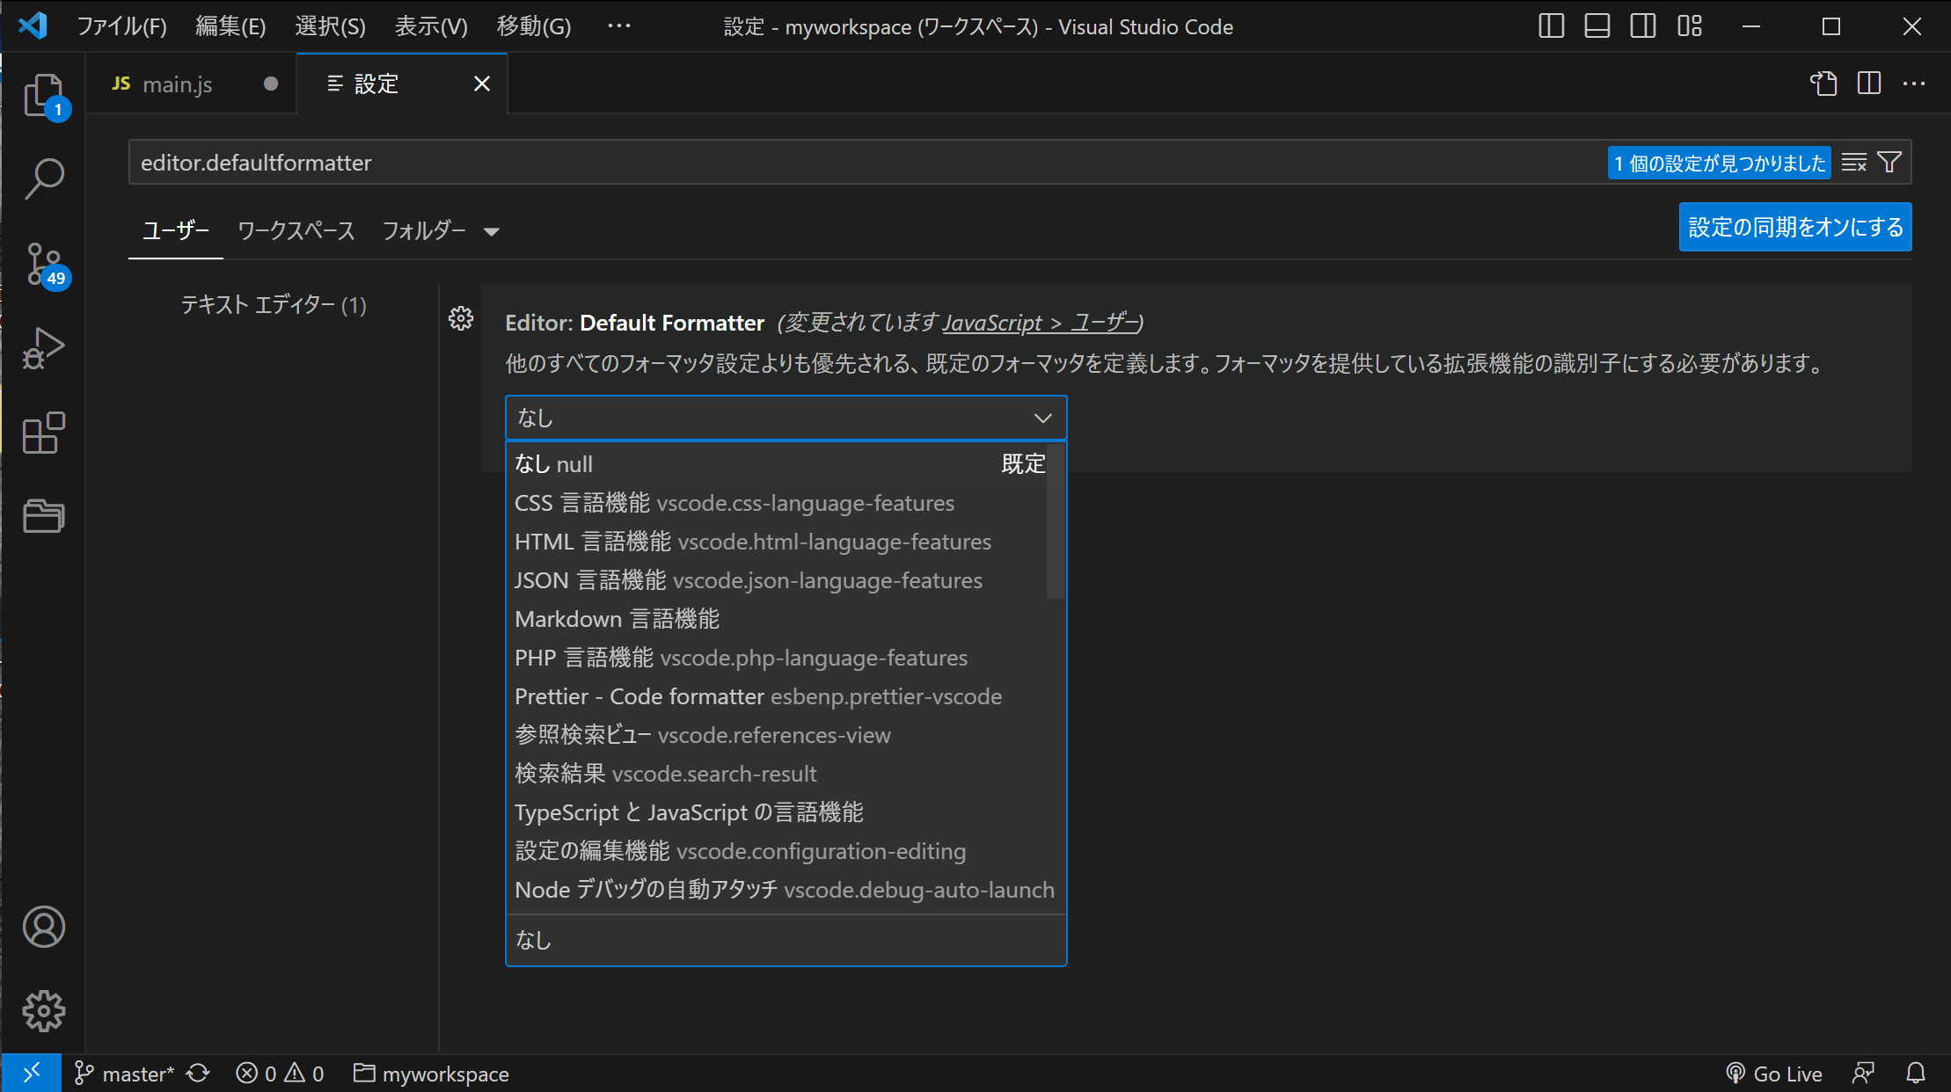Open the customize layout icon
Image resolution: width=1951 pixels, height=1092 pixels.
click(x=1690, y=26)
